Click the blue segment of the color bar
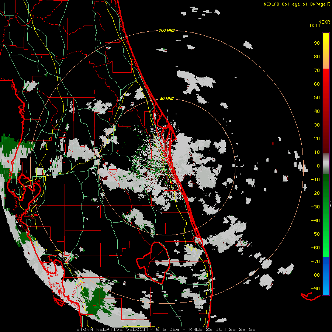332x332 pixels. pos(326,276)
